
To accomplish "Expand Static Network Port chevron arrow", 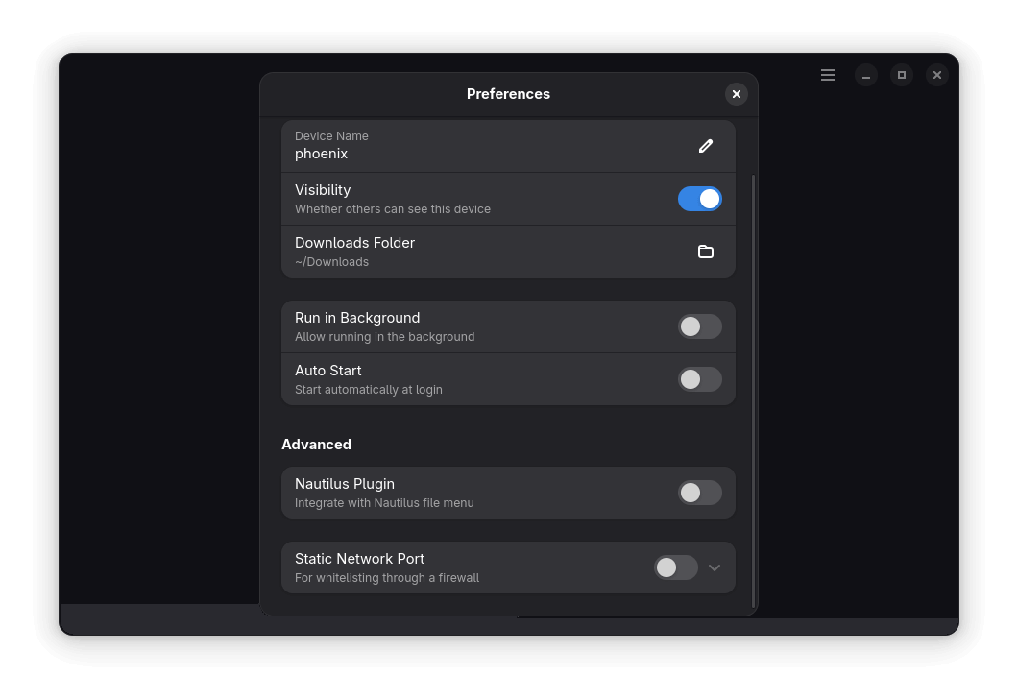I will [x=715, y=567].
